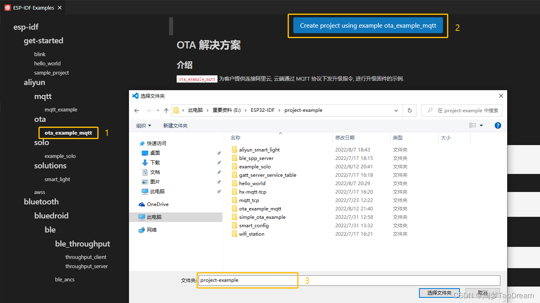Select mqtt_example in the examples tree
Screen dimensions: 540x303
(x=61, y=109)
